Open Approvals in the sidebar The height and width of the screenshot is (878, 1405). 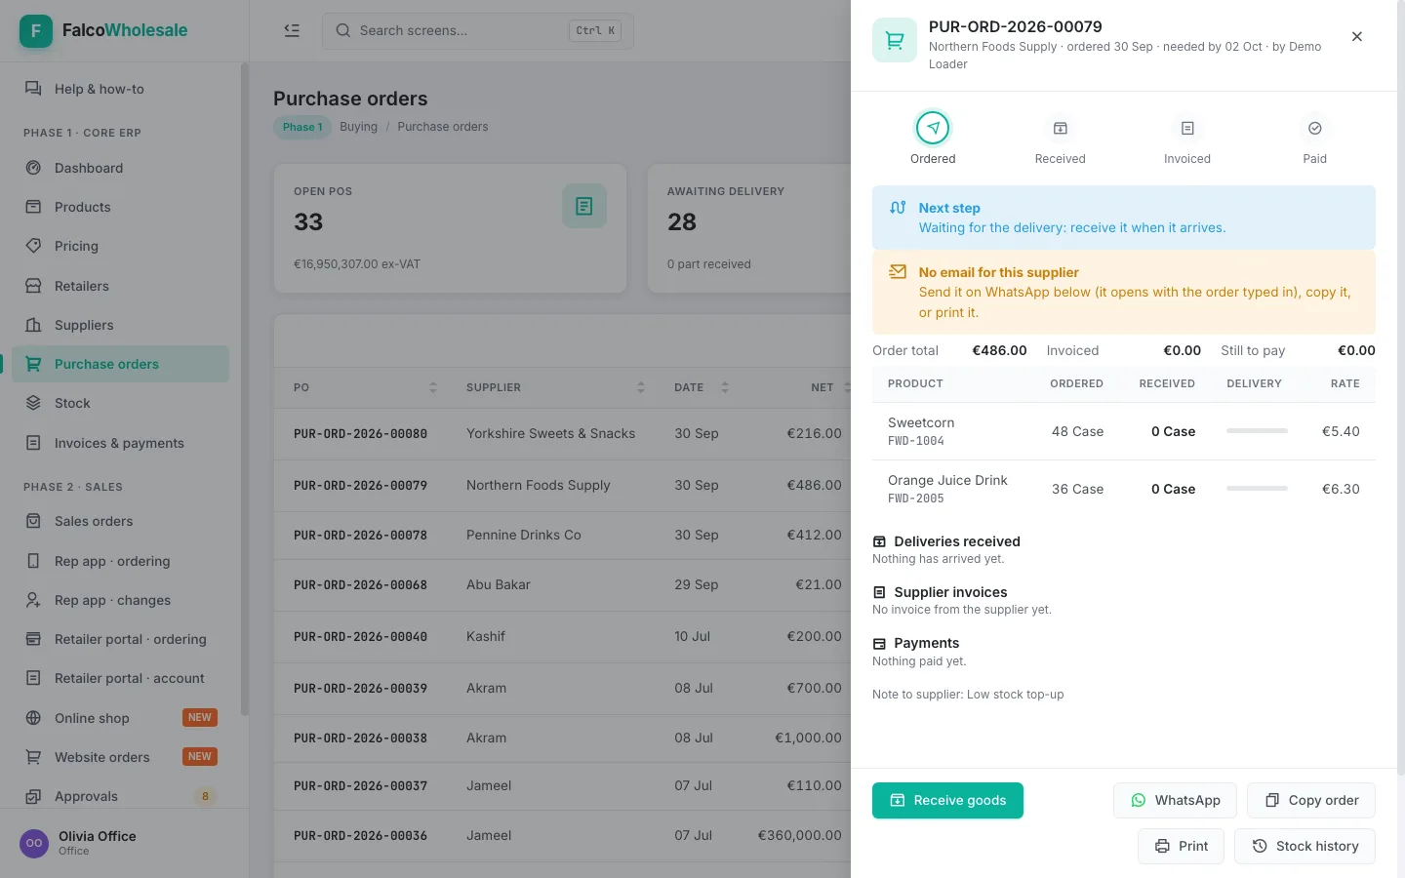pos(121,796)
